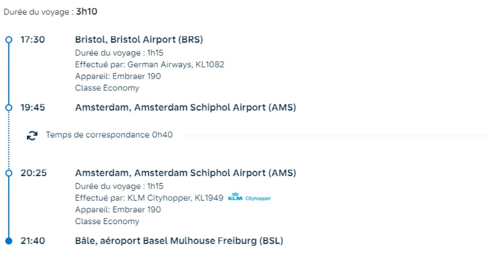The width and height of the screenshot is (500, 256).
Task: Click Amsterdam Schiphol arrival at 19:45
Action: click(x=185, y=107)
